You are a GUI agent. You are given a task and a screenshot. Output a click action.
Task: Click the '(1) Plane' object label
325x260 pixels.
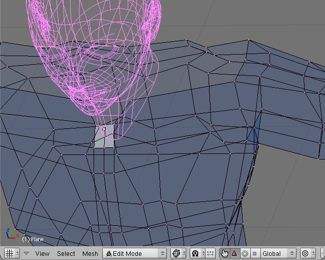(33, 239)
